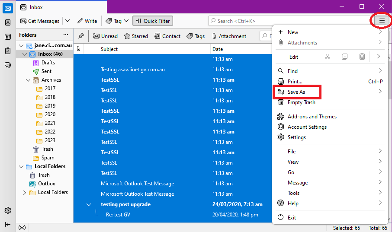Click the pin icon to keep filters applied
The height and width of the screenshot is (232, 392).
[x=81, y=36]
